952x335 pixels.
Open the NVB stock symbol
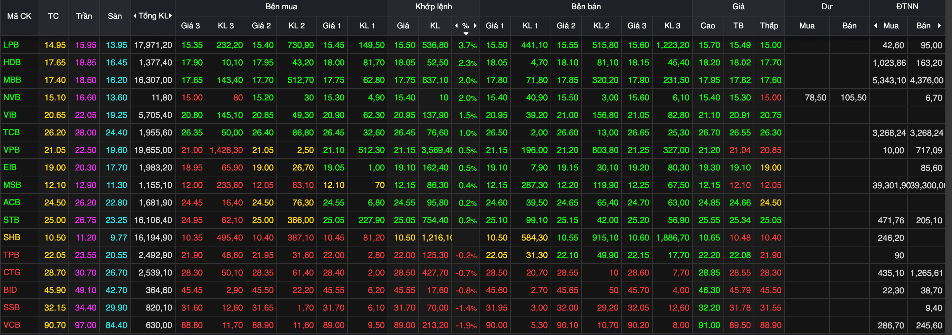click(x=12, y=97)
